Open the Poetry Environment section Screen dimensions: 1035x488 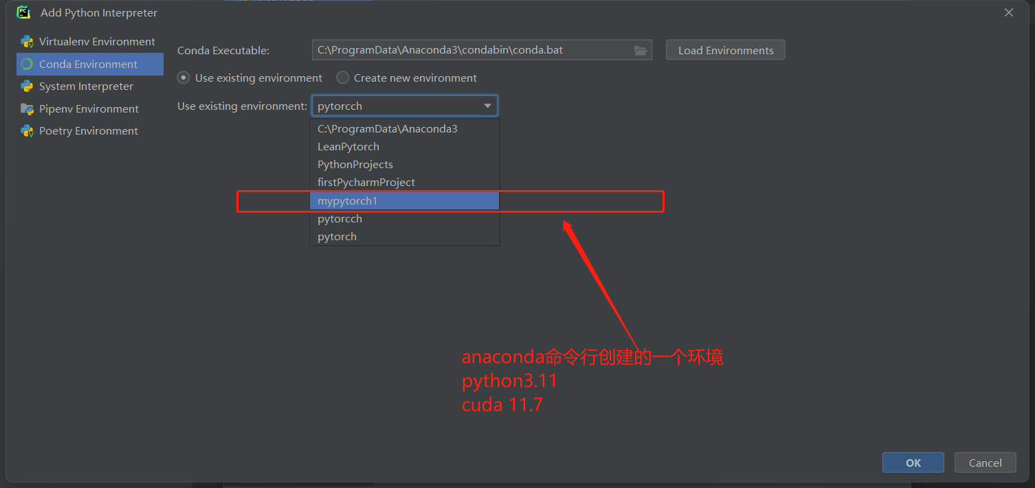(89, 131)
